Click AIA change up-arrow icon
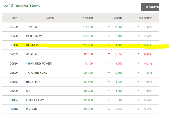 (109, 91)
